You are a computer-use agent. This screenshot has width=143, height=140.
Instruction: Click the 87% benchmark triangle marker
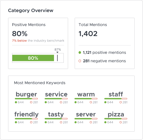57,52
